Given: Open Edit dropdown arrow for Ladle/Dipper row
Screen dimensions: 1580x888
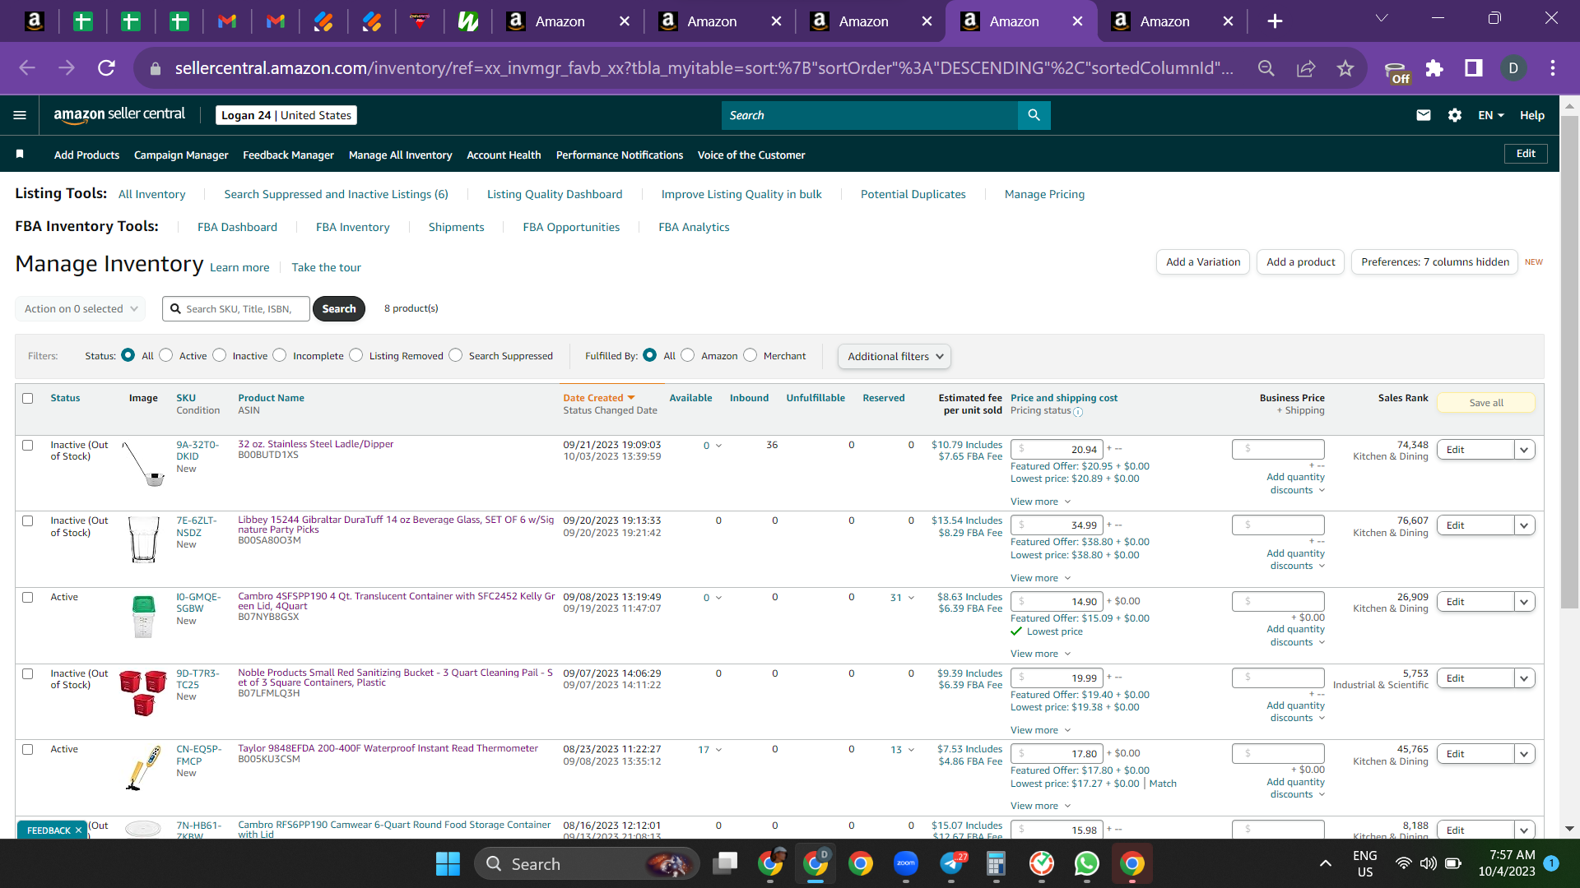Looking at the screenshot, I should click(x=1524, y=450).
